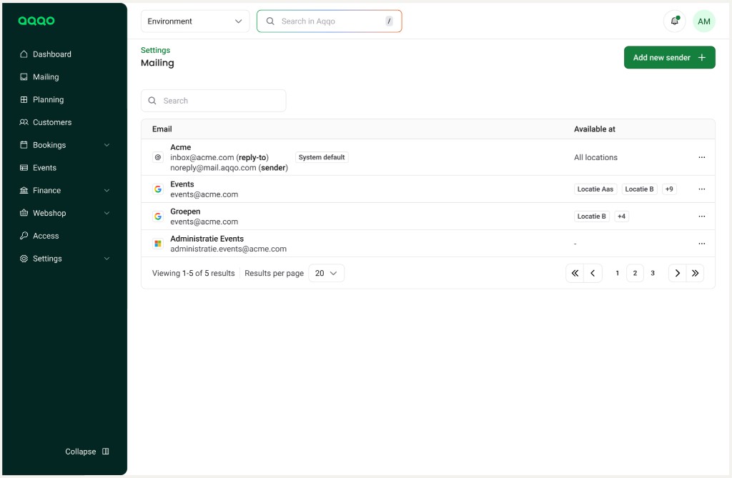
Task: Show the +9 more locations for Events
Action: click(668, 189)
